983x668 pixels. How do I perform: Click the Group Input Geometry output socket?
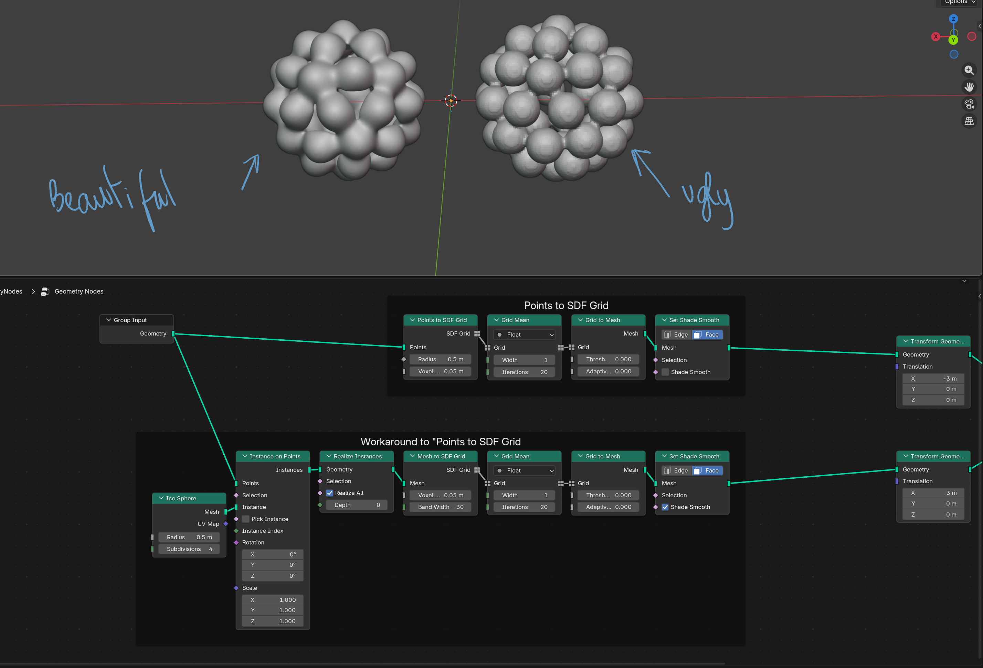pyautogui.click(x=173, y=334)
